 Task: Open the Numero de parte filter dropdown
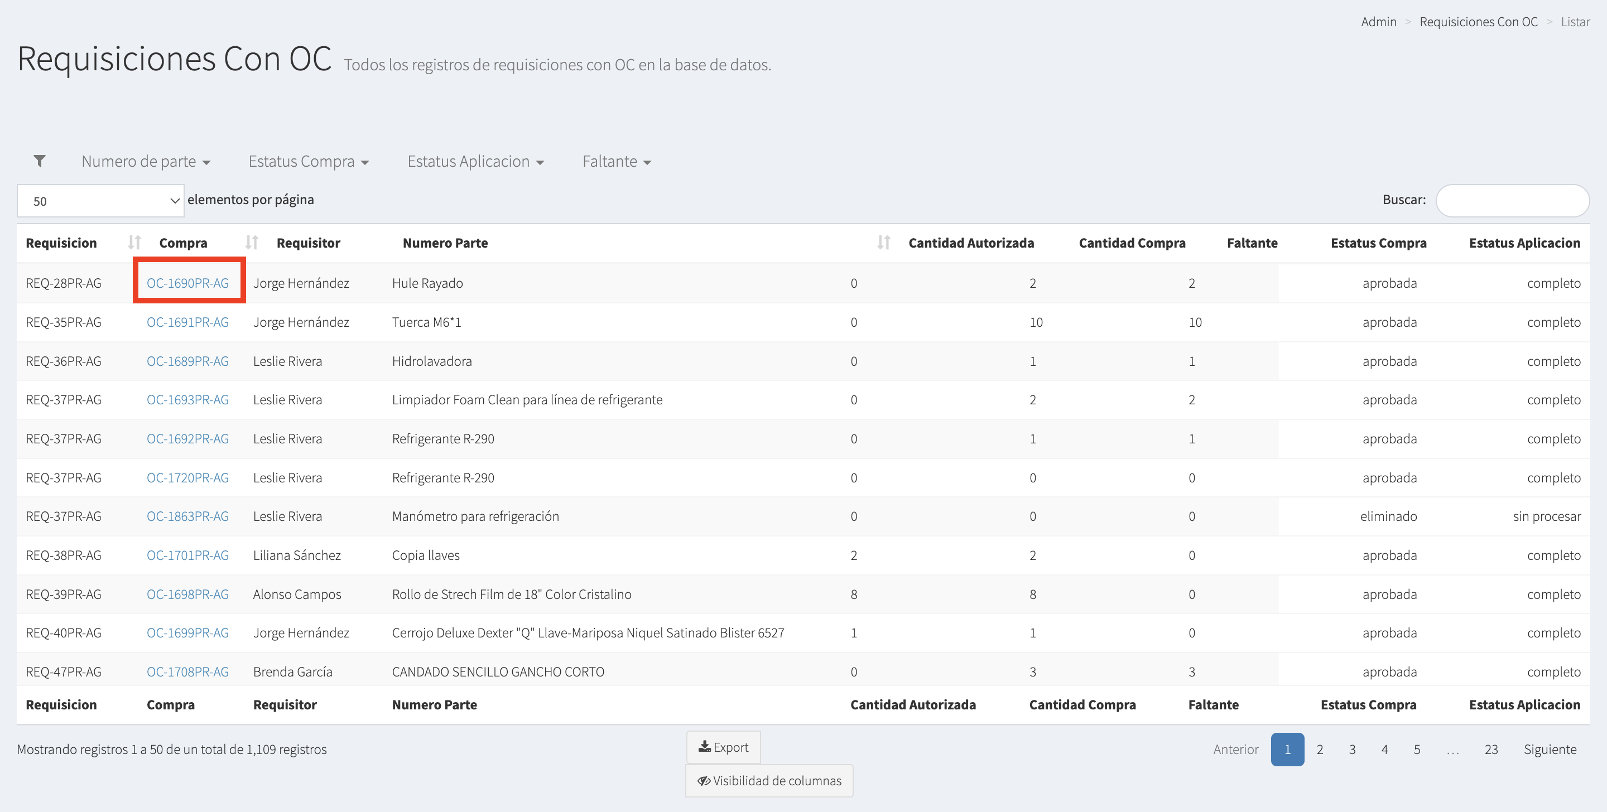(x=145, y=162)
